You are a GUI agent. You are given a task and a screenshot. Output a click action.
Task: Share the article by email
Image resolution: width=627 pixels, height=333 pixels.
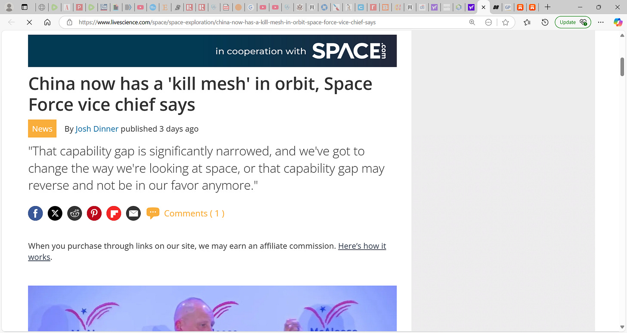(133, 213)
